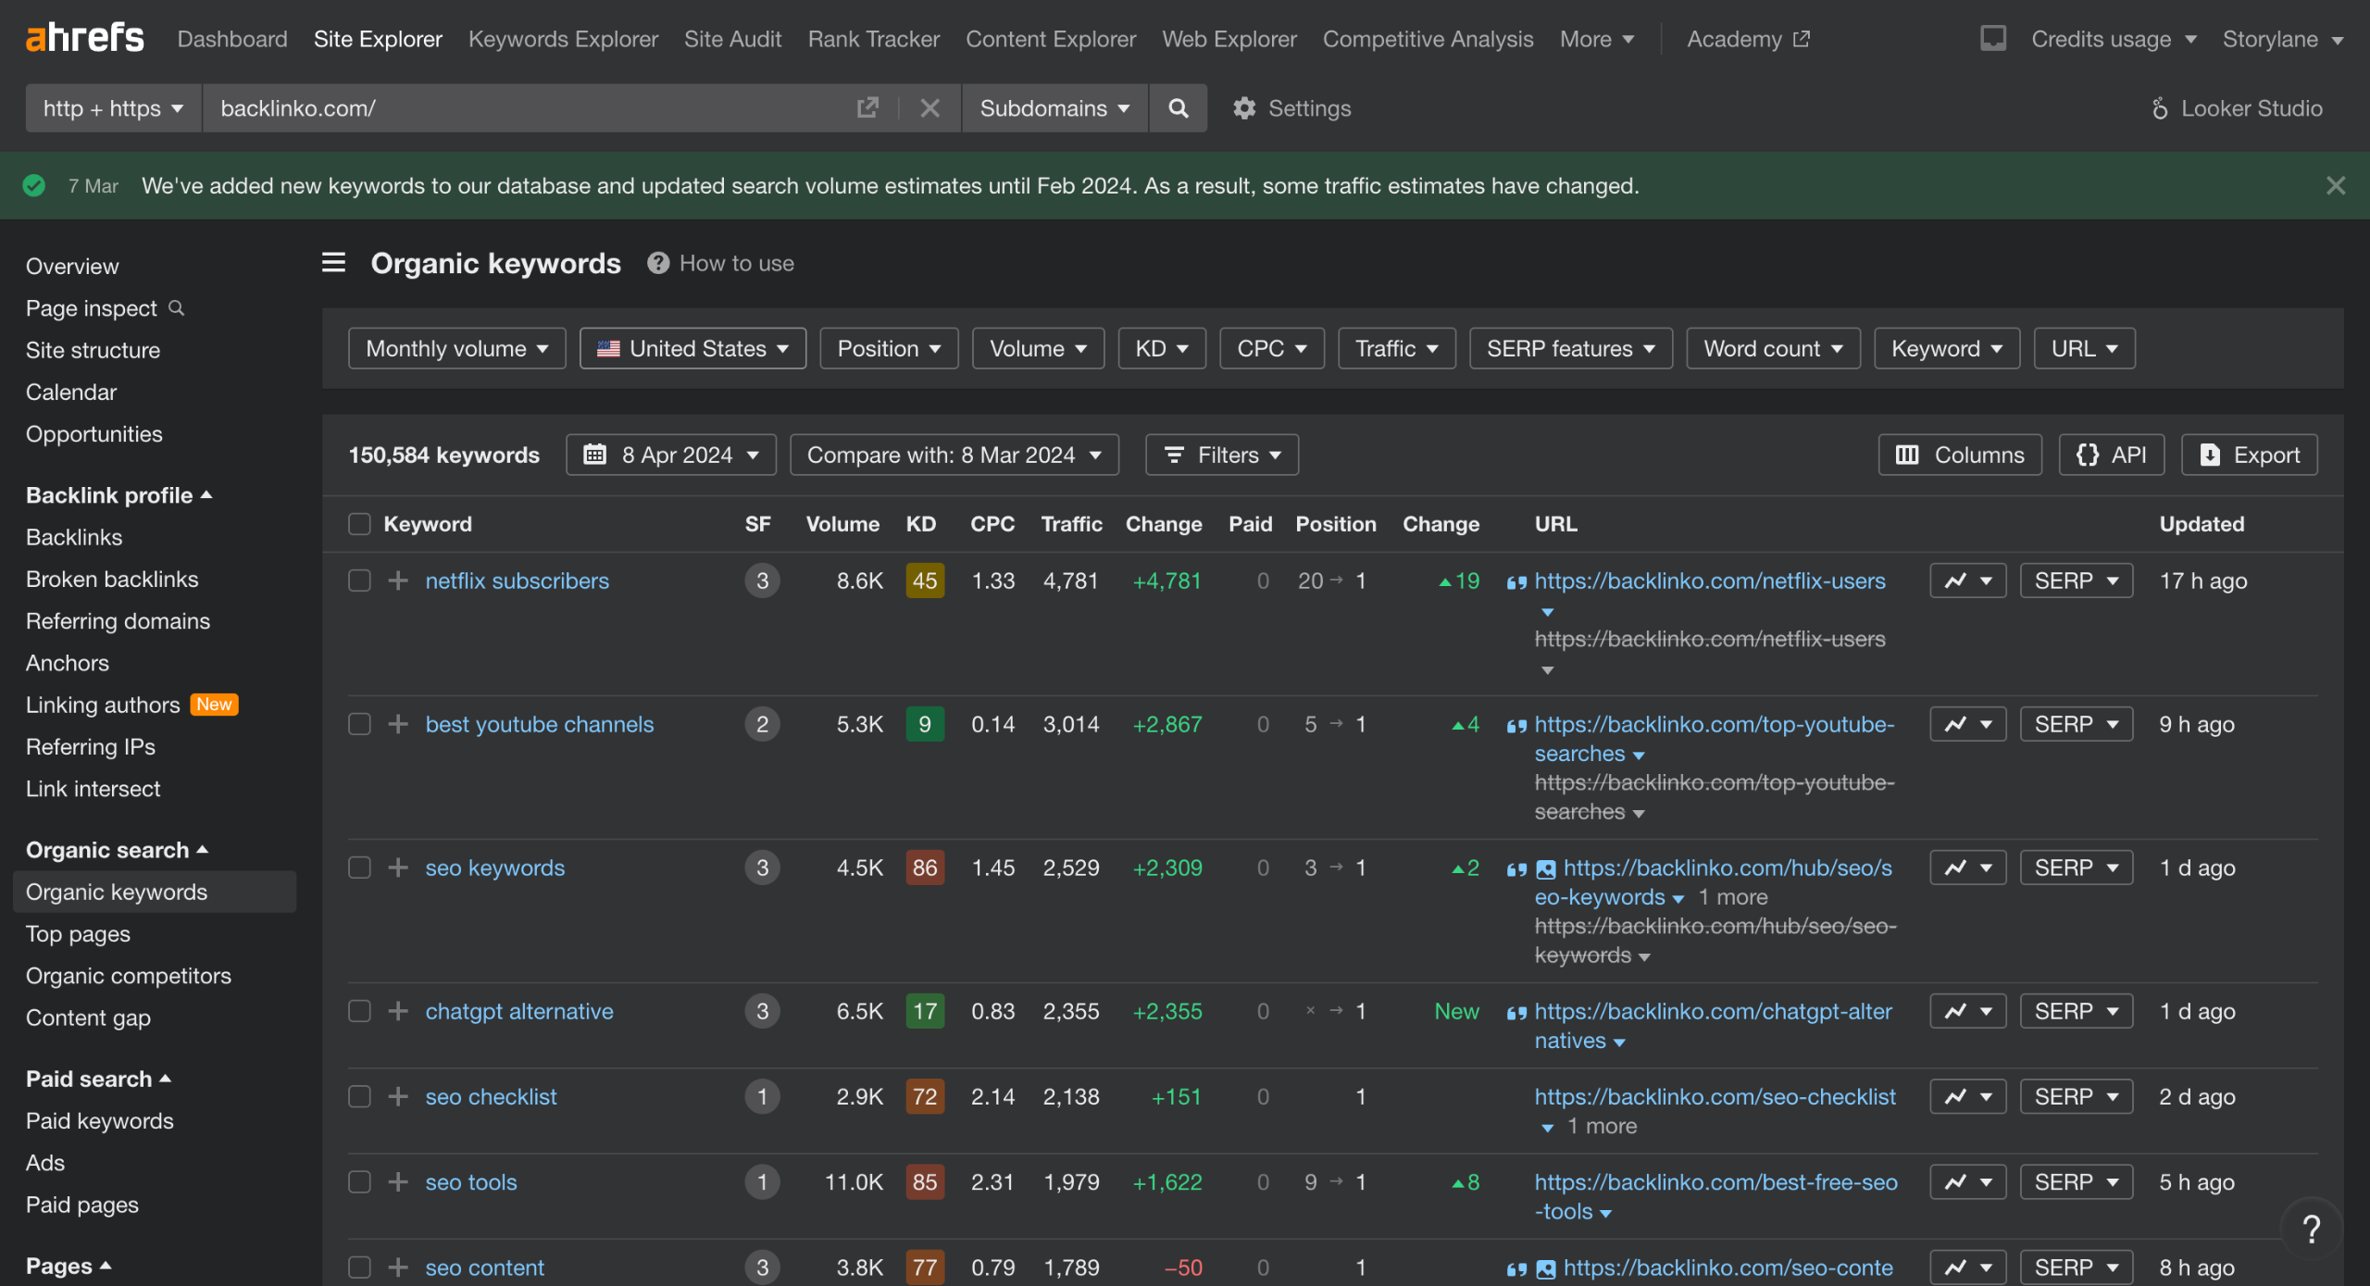Click image pack icon for seo-keywords URL
2370x1286 pixels.
(1545, 869)
